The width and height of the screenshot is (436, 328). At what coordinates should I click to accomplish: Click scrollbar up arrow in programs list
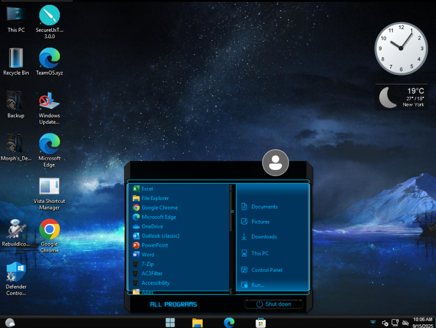[232, 187]
